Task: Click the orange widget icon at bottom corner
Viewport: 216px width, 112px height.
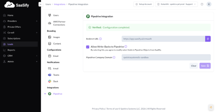Action: pyautogui.click(x=211, y=107)
